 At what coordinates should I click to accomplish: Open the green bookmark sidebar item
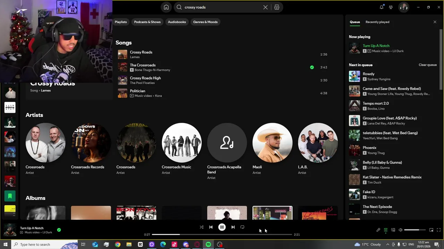click(x=10, y=196)
